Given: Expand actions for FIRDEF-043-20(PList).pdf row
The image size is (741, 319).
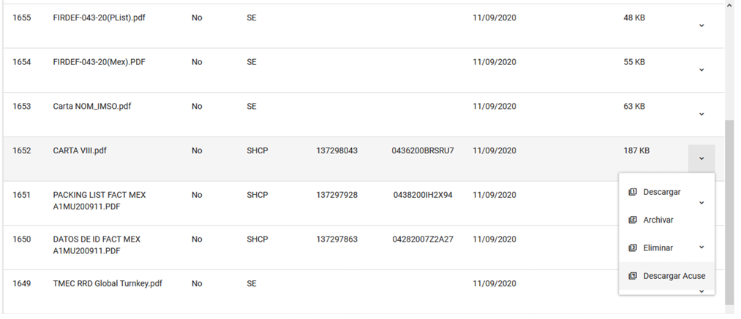Looking at the screenshot, I should point(701,26).
